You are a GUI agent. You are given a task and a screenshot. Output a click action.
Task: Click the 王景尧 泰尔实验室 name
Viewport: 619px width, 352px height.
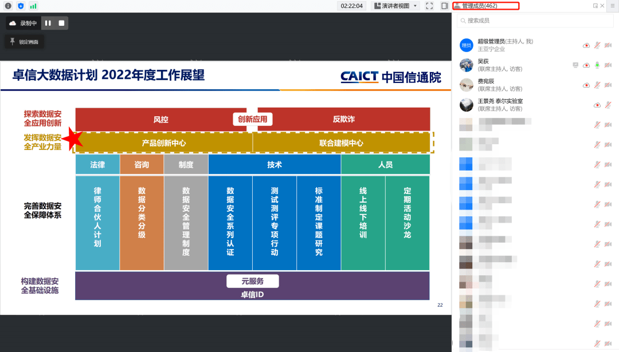click(x=500, y=101)
